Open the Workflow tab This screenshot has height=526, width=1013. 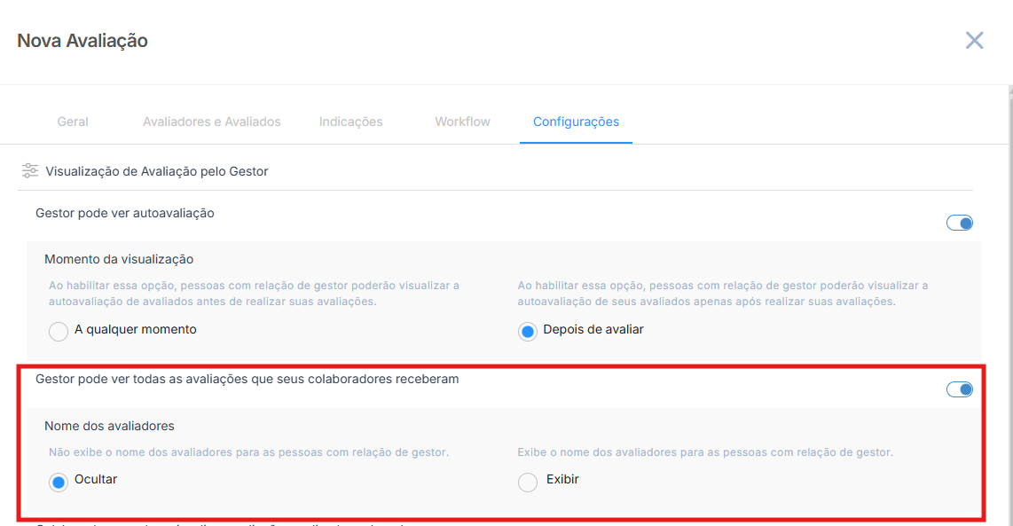point(462,122)
